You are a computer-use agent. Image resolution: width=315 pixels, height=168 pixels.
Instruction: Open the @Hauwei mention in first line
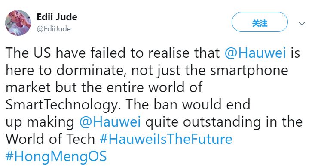coord(255,53)
